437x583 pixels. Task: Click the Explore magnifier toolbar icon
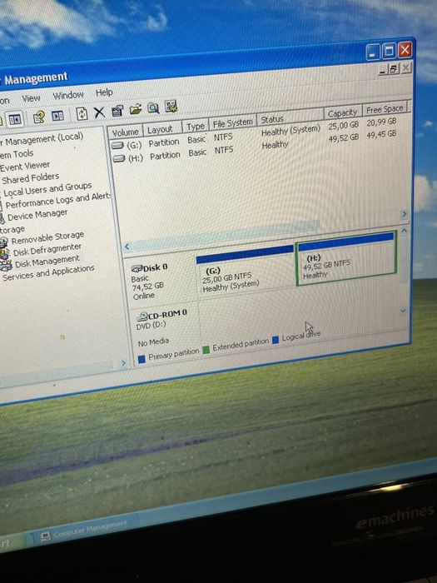coord(153,107)
